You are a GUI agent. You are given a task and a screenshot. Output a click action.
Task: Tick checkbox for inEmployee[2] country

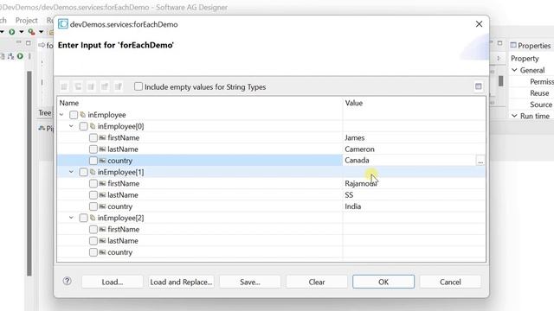click(x=93, y=252)
